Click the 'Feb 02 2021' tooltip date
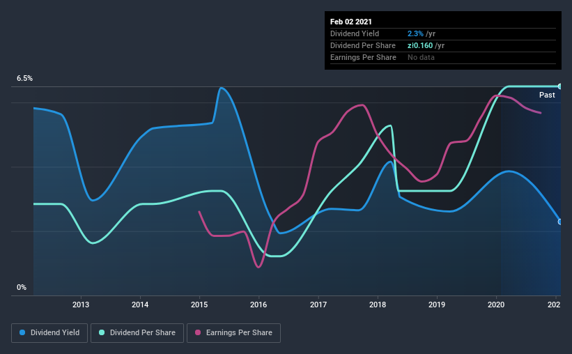Viewport: 572px width, 354px height. coord(351,22)
